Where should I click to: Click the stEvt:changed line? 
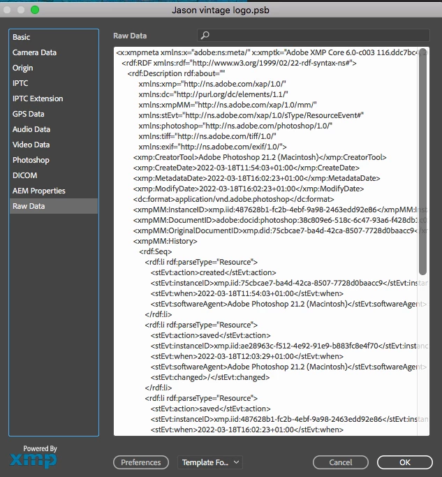tap(210, 377)
